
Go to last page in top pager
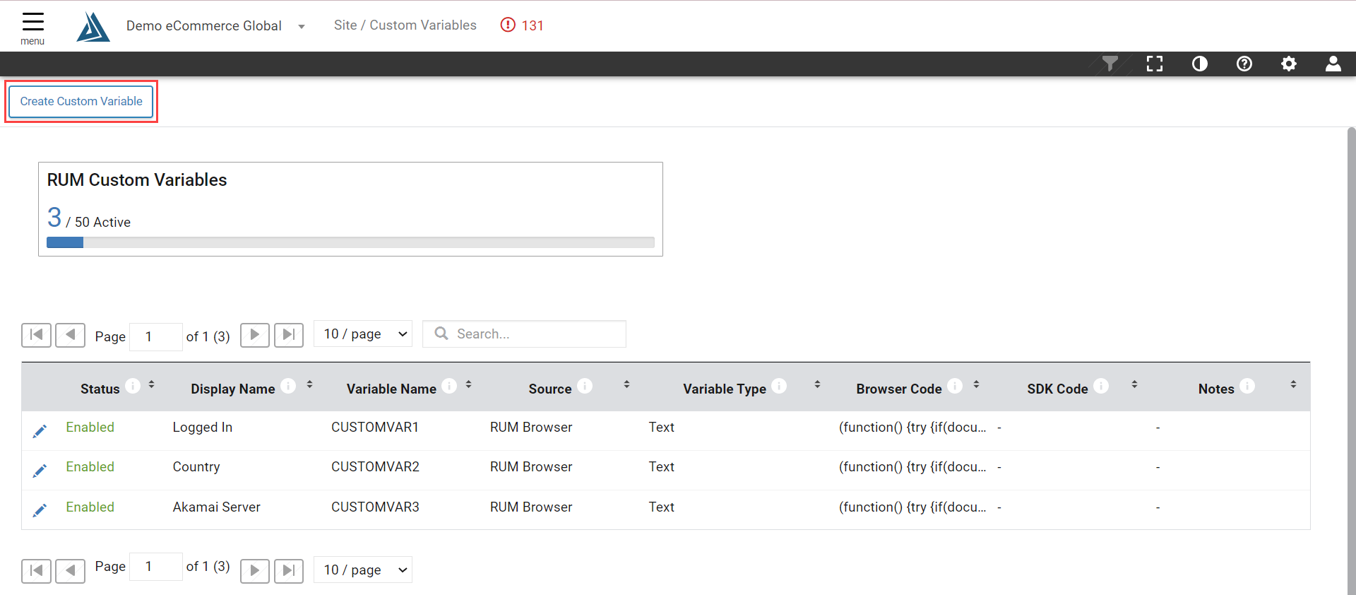289,335
